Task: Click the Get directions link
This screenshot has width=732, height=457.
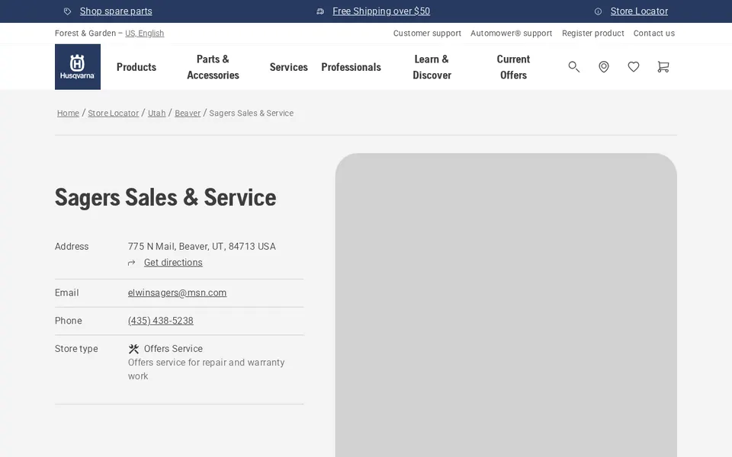Action: (173, 263)
